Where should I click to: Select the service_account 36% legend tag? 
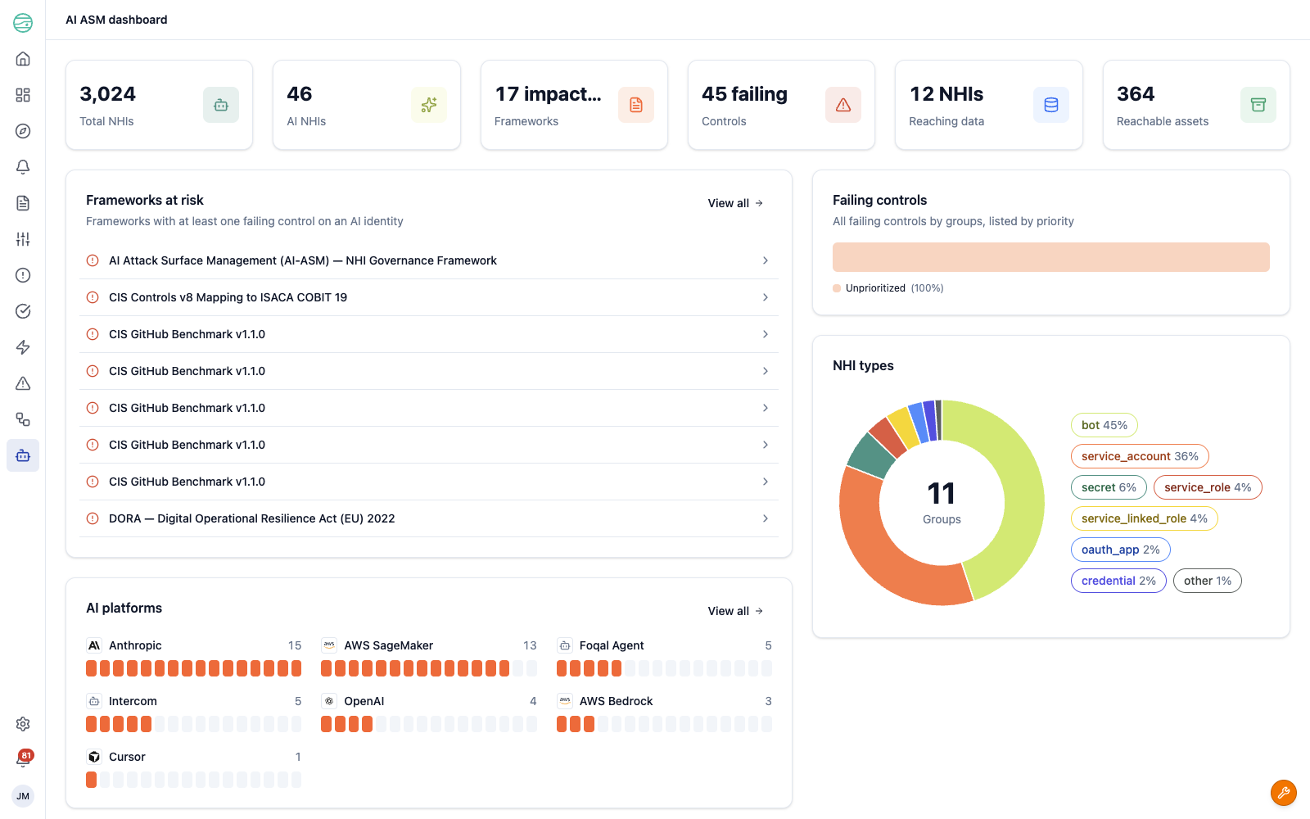1140,456
